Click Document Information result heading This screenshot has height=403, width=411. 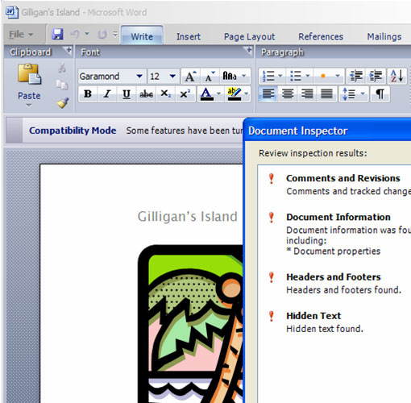[338, 217]
